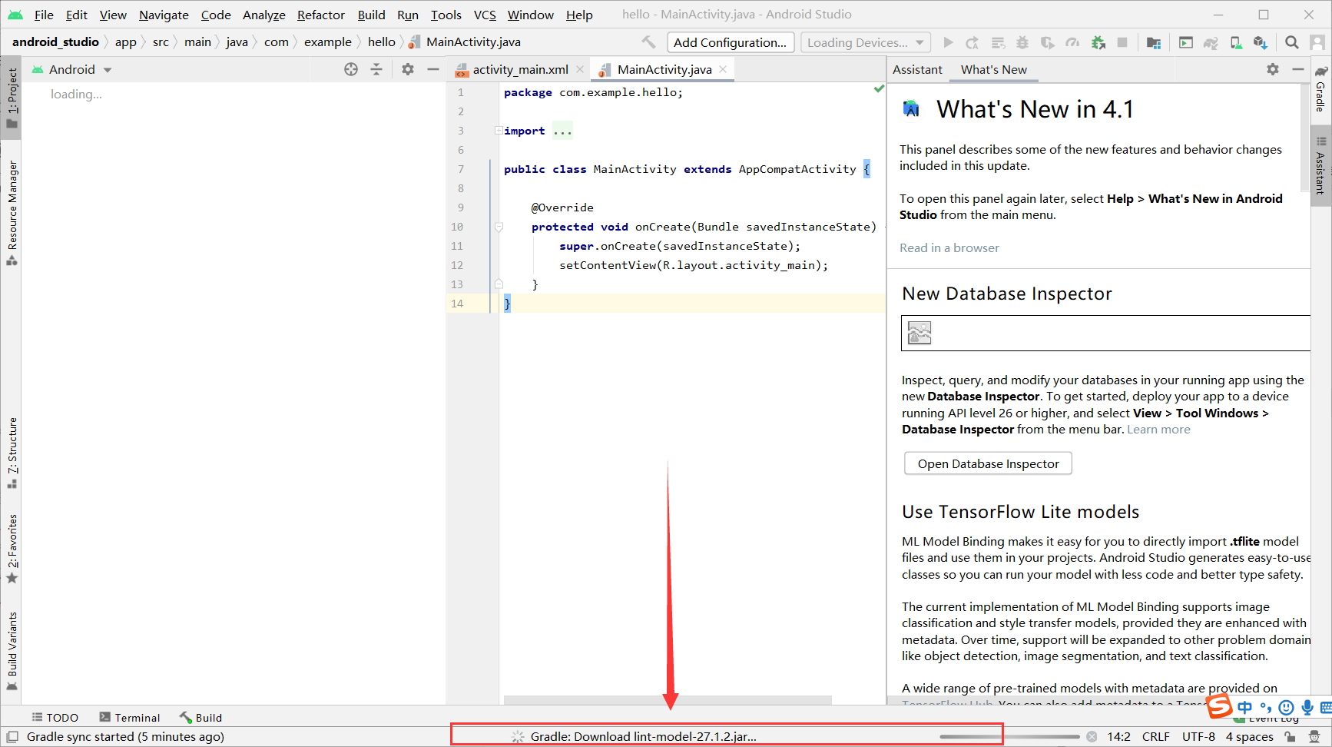Toggle tool window bars icon in status bar
The height and width of the screenshot is (747, 1332).
pos(12,736)
